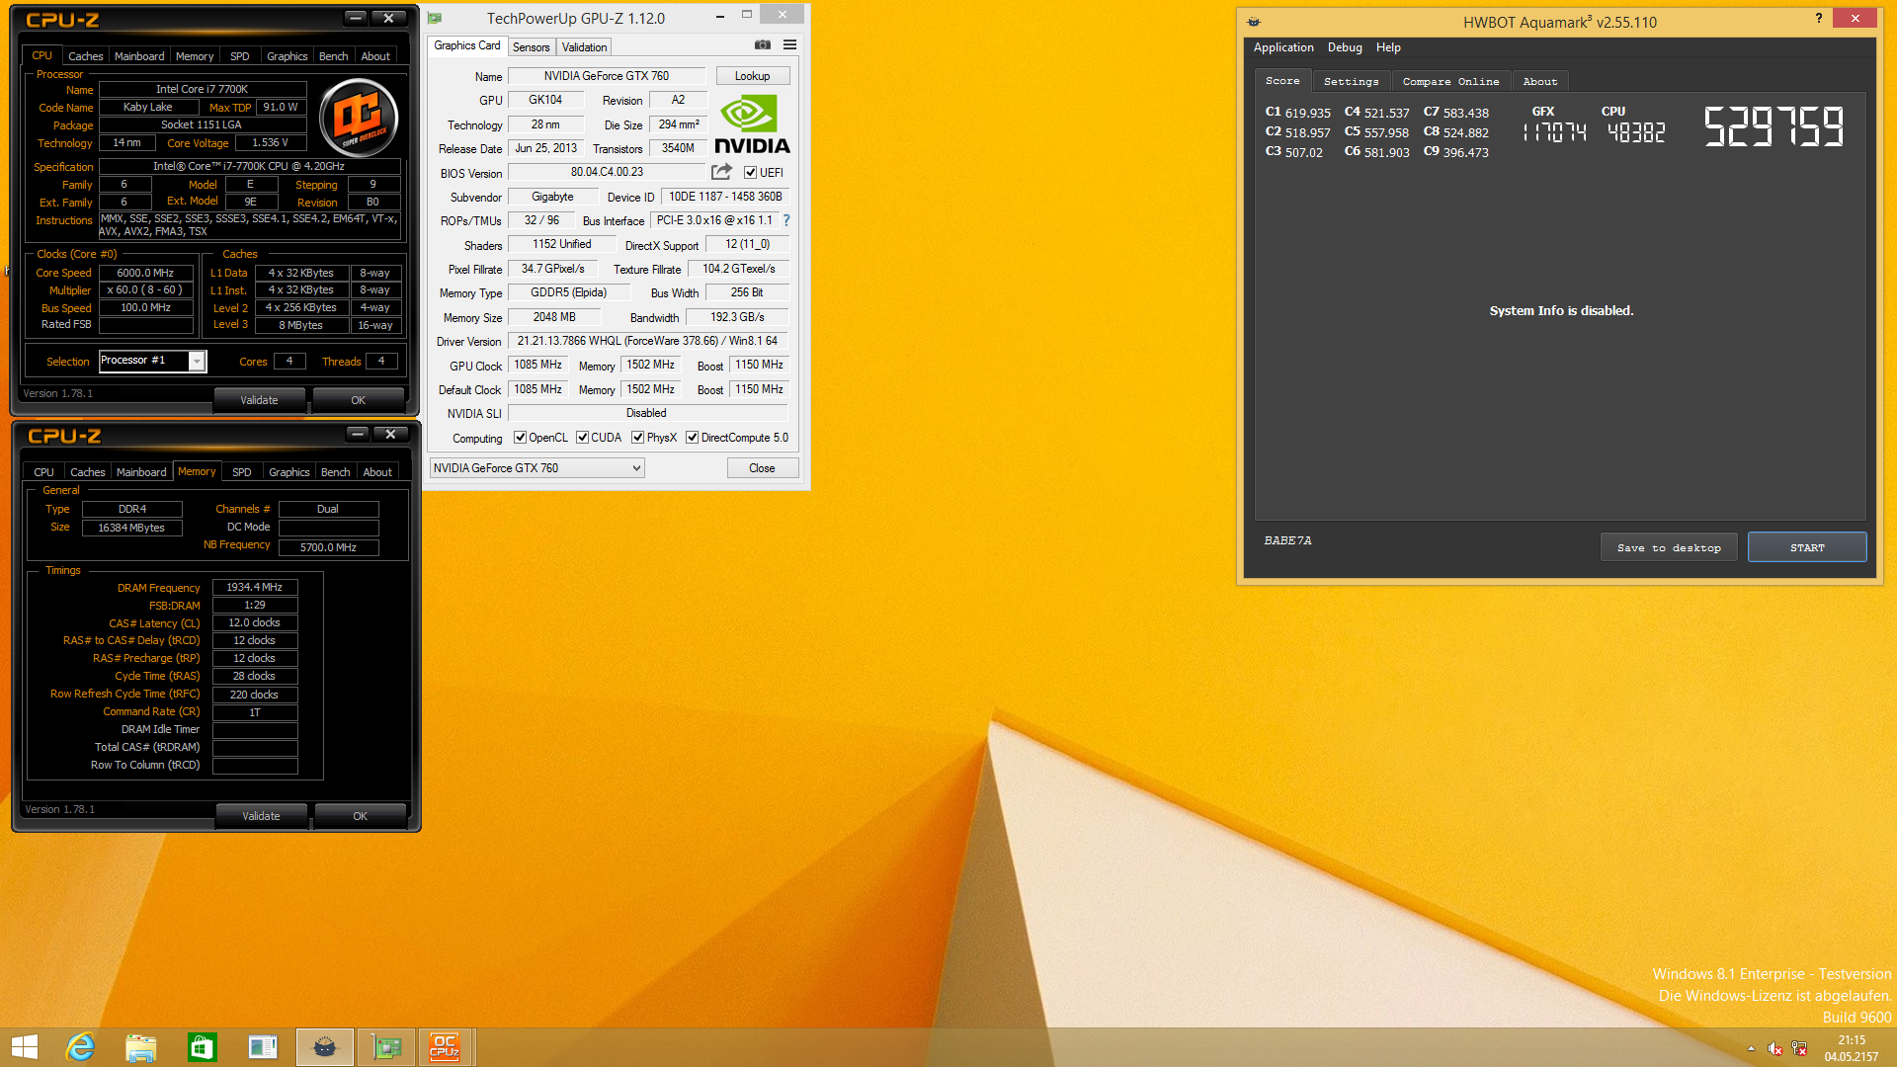Switch to Mainboard tab in top CPU-Z

[x=139, y=56]
